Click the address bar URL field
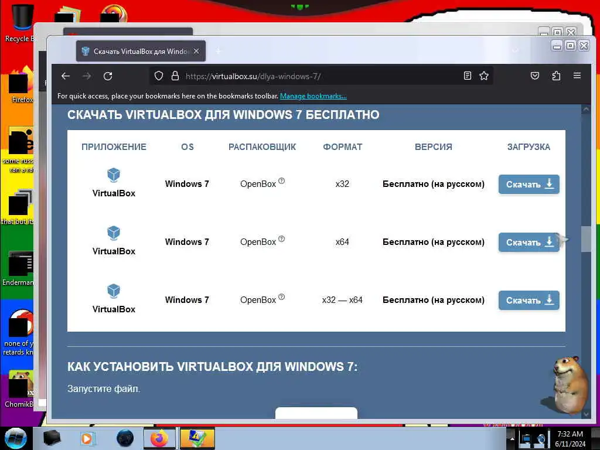The image size is (600, 450). click(322, 76)
